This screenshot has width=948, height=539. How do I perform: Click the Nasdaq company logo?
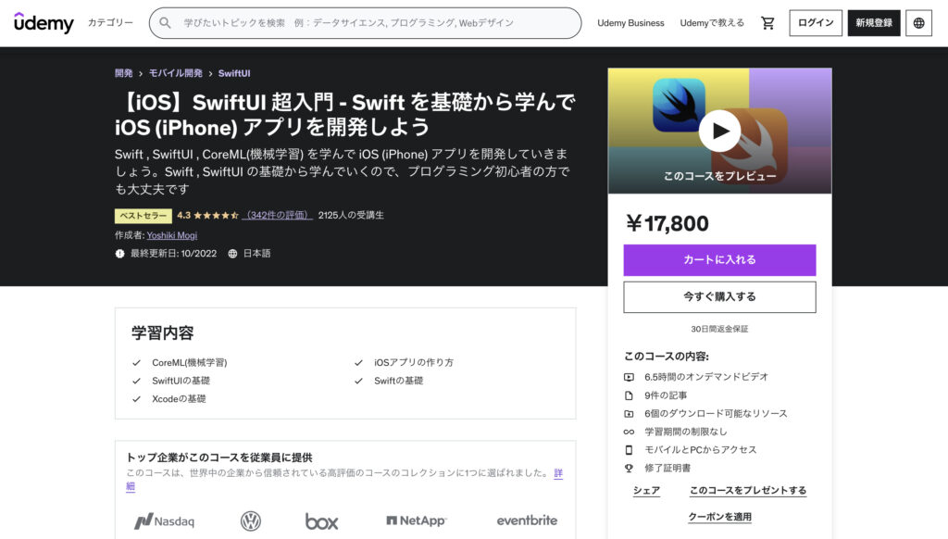[x=165, y=520]
